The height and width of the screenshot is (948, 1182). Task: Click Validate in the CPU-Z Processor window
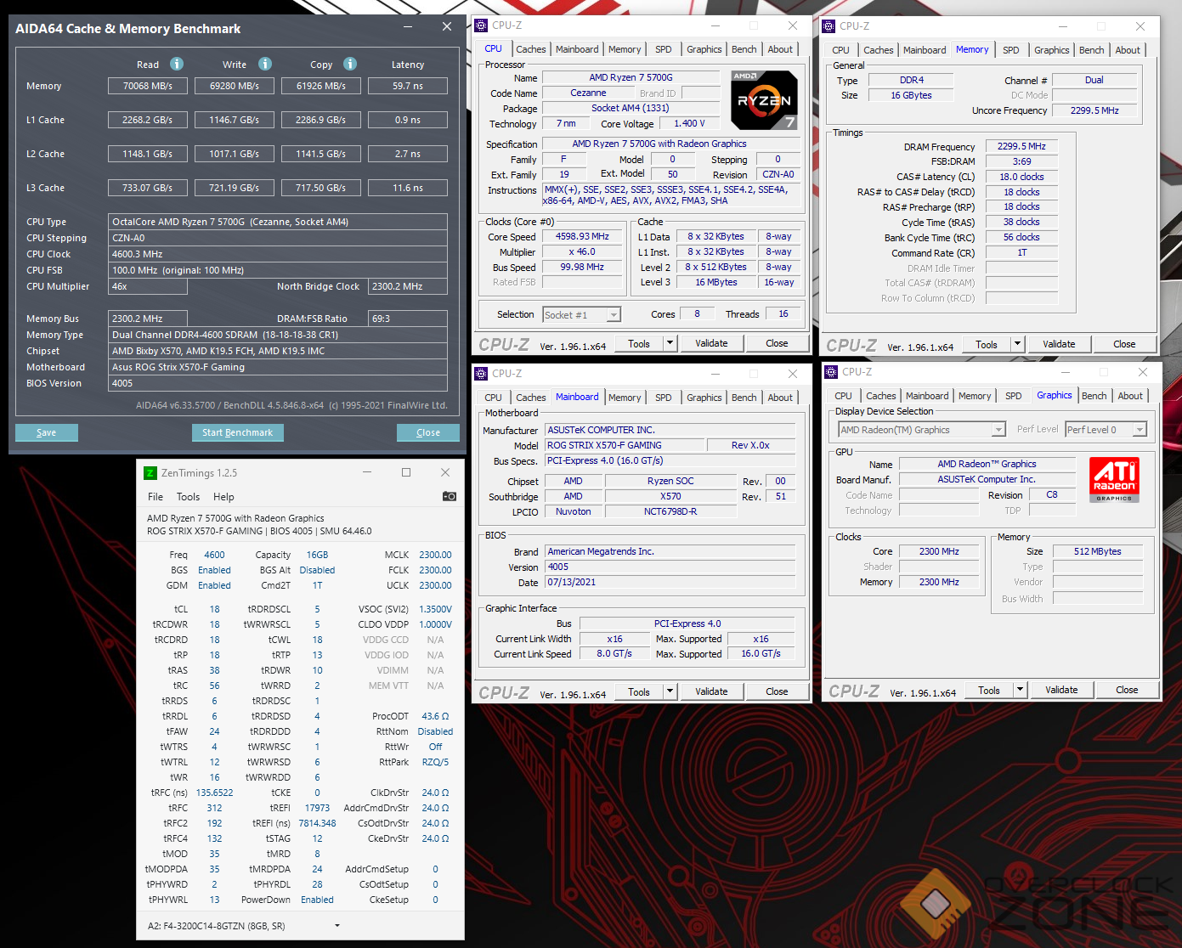click(x=711, y=343)
